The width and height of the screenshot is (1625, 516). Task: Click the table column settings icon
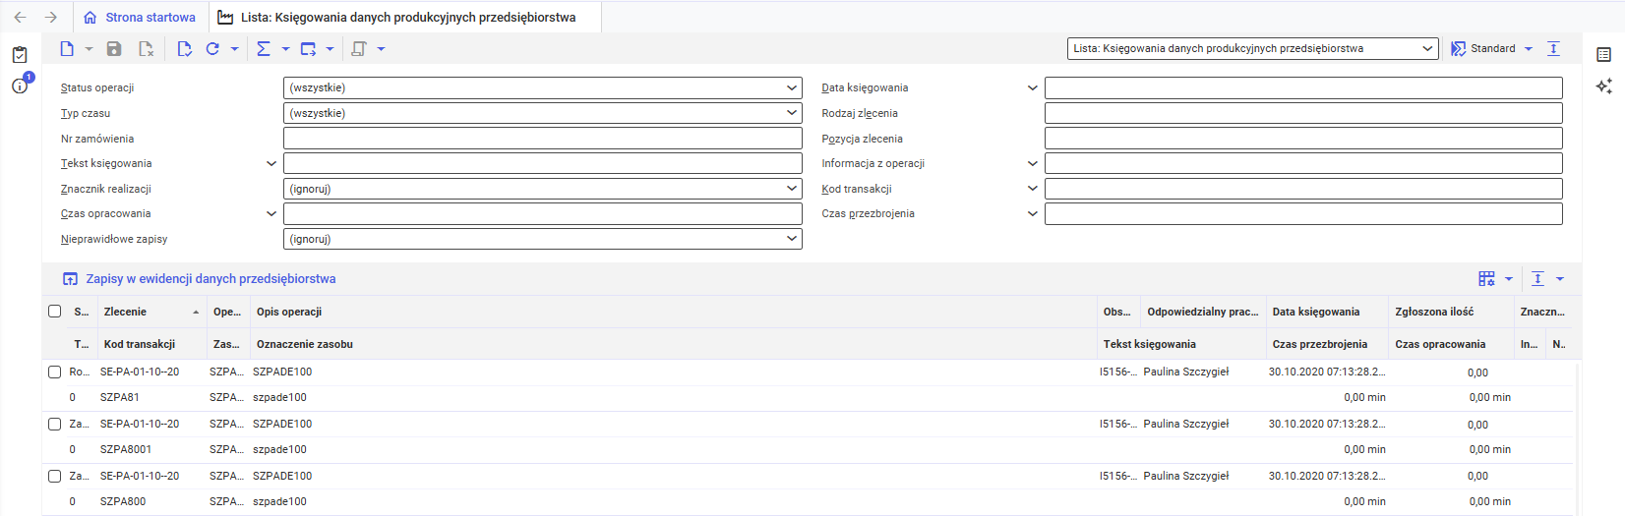pos(1486,279)
